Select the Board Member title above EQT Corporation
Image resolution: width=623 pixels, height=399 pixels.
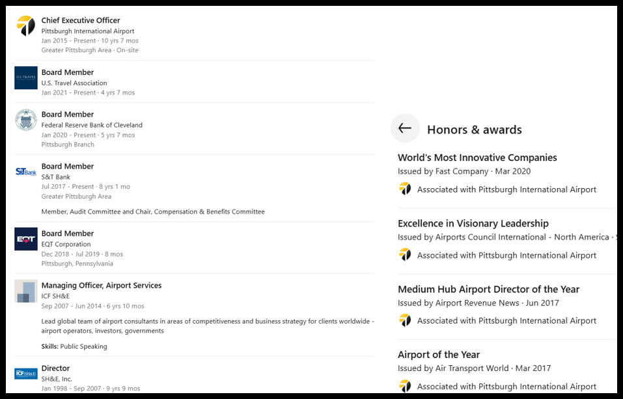click(x=68, y=233)
